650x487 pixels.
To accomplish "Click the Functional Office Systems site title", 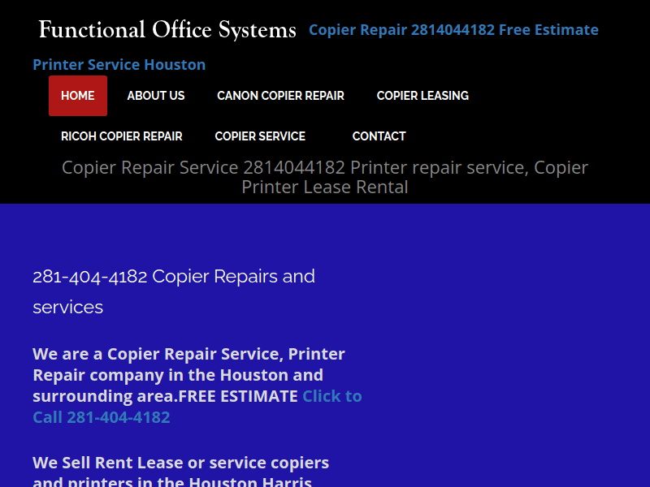I will [167, 30].
